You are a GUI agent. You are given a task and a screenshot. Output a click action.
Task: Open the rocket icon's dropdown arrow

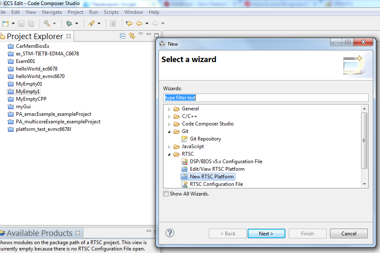(99, 23)
